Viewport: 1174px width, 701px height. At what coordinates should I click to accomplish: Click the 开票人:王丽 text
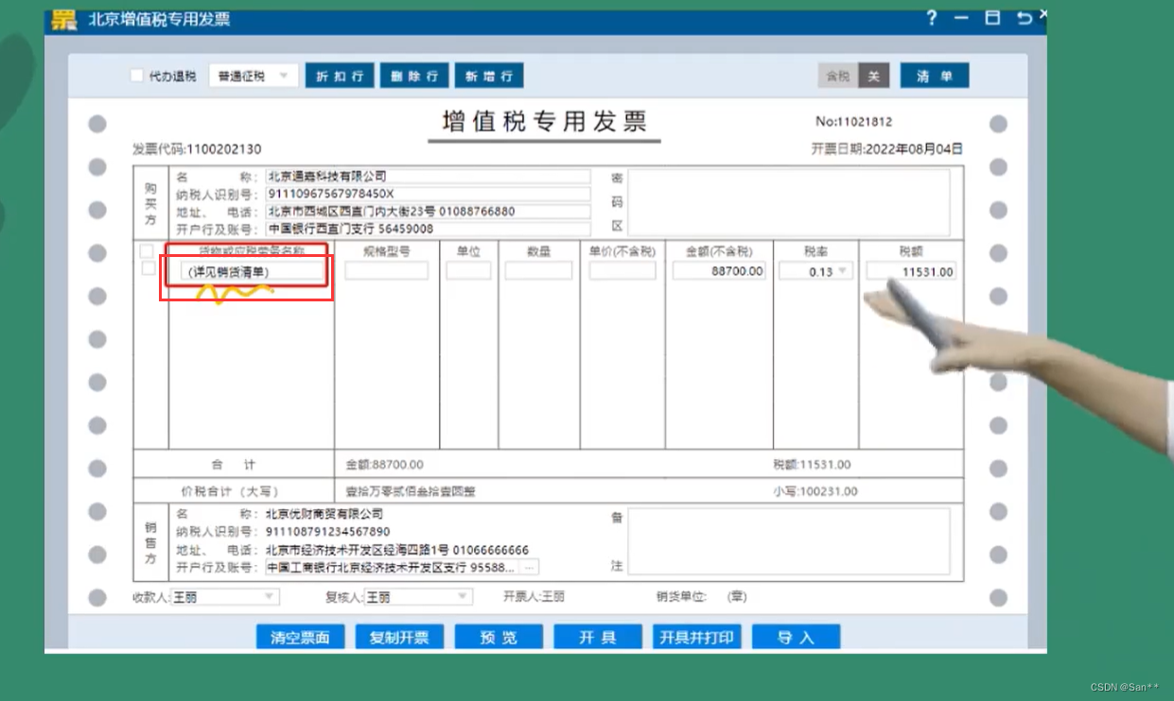point(534,597)
